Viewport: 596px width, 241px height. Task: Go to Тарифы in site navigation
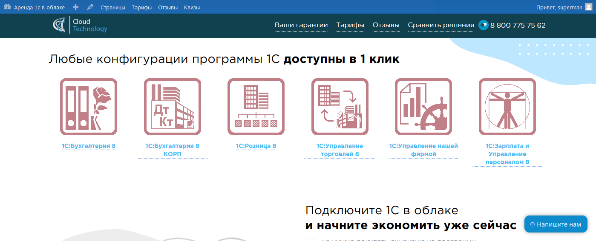(350, 25)
